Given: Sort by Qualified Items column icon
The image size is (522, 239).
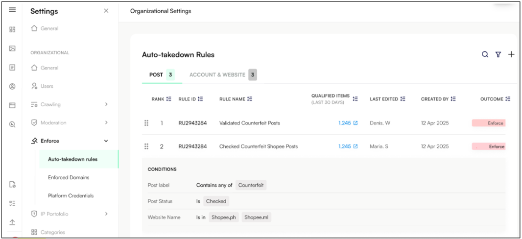Looking at the screenshot, I should click(355, 99).
